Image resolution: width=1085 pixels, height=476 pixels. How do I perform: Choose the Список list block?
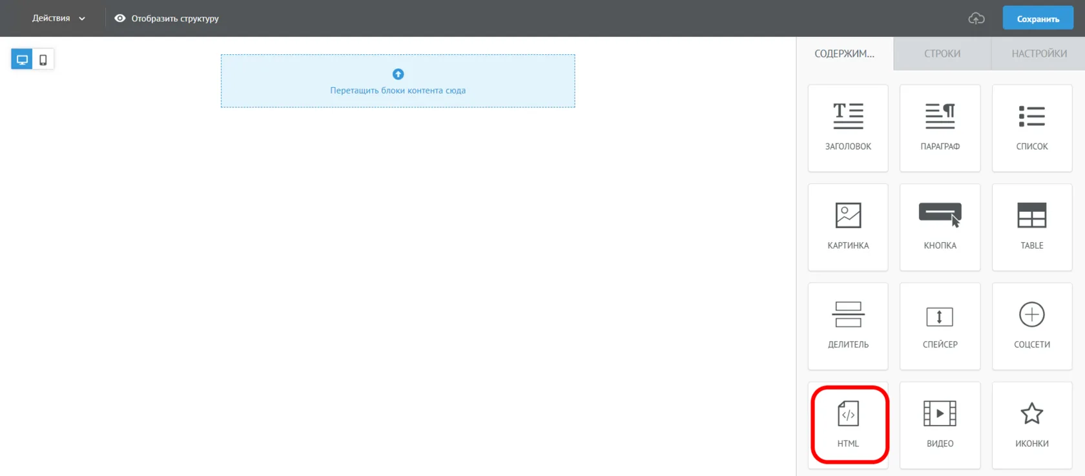(x=1032, y=128)
